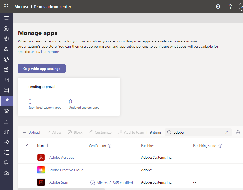Click Microsoft 365 certified link
The image size is (243, 190).
(115, 183)
